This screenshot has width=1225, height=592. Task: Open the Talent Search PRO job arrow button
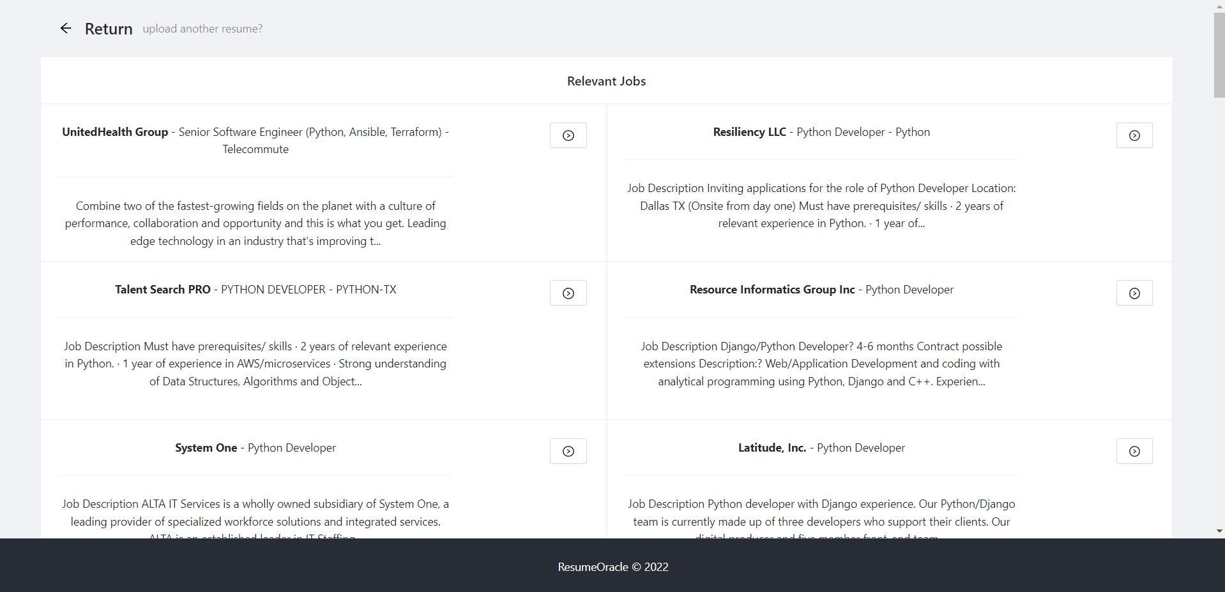click(568, 293)
